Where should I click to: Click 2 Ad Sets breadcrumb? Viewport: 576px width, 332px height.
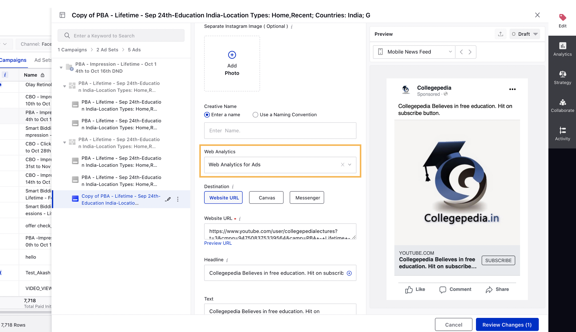coord(107,50)
